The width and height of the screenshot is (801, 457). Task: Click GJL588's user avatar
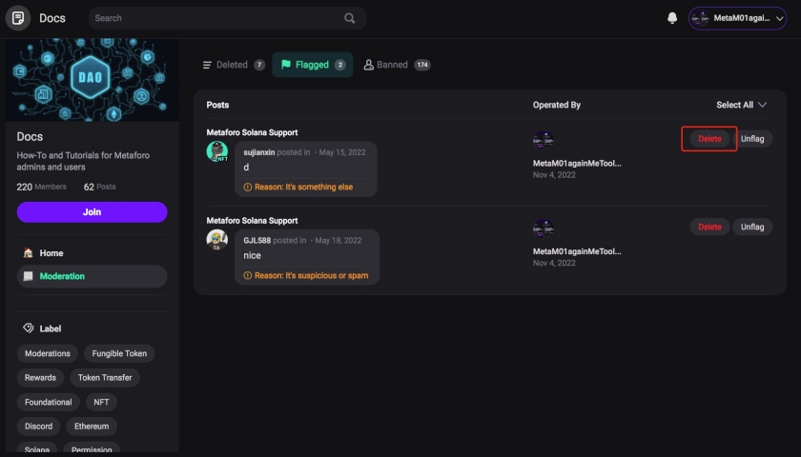pyautogui.click(x=217, y=240)
